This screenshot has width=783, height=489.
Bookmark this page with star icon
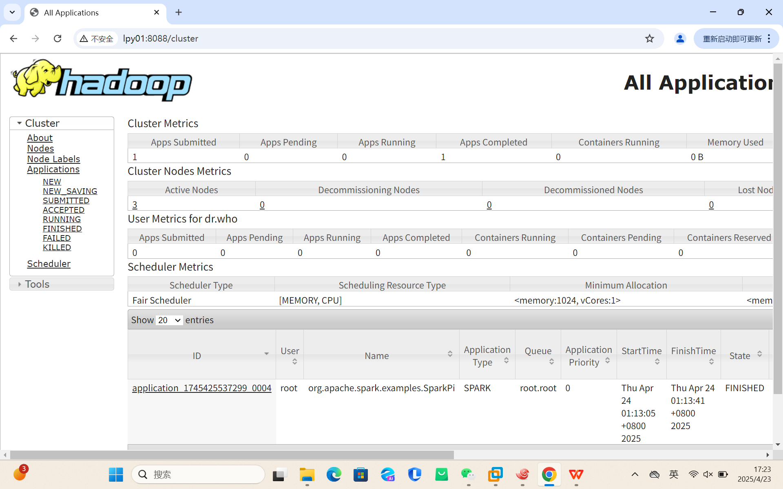click(x=649, y=38)
